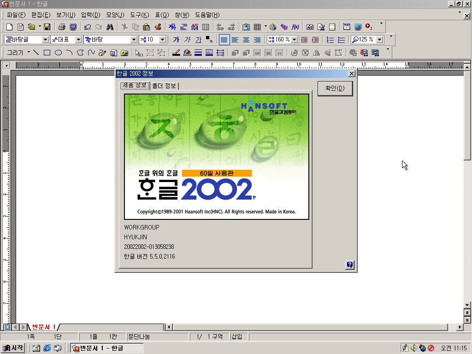Print the document with printer icon
This screenshot has width=472, height=354.
62,27
